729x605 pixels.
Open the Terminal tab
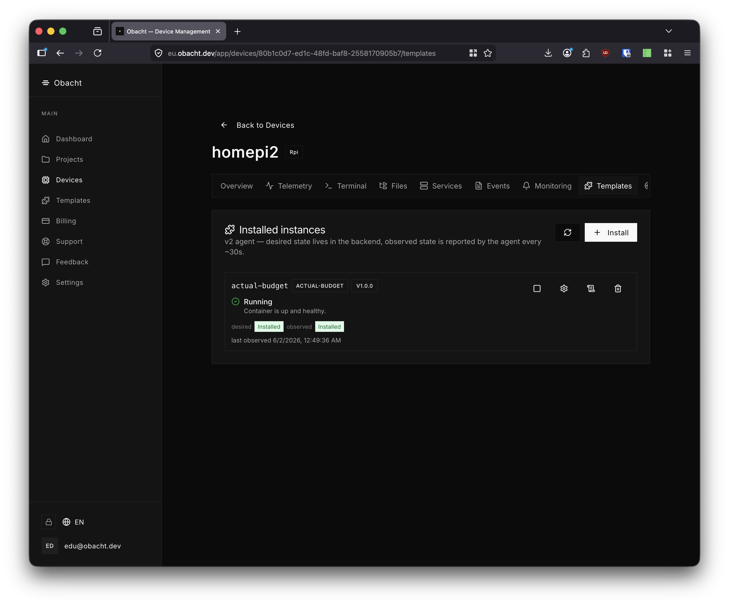pos(345,186)
